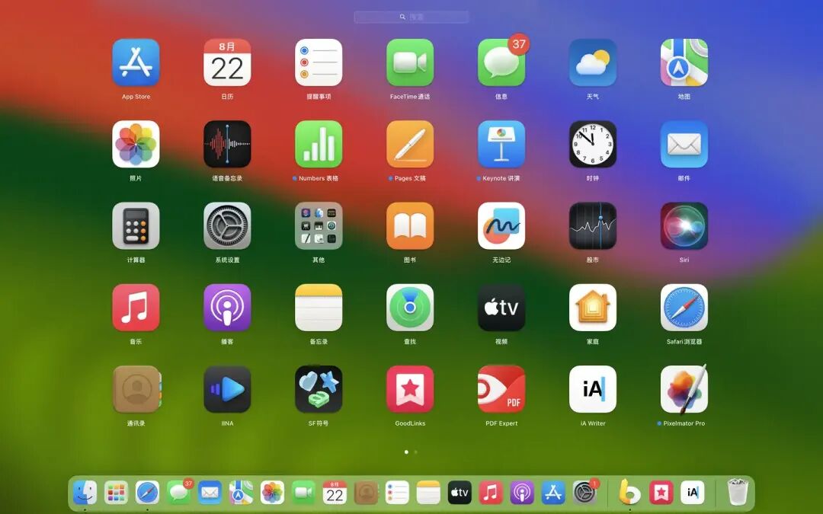This screenshot has width=823, height=514.
Task: Open 播客 Podcasts in Launchpad grid
Action: pos(227,308)
